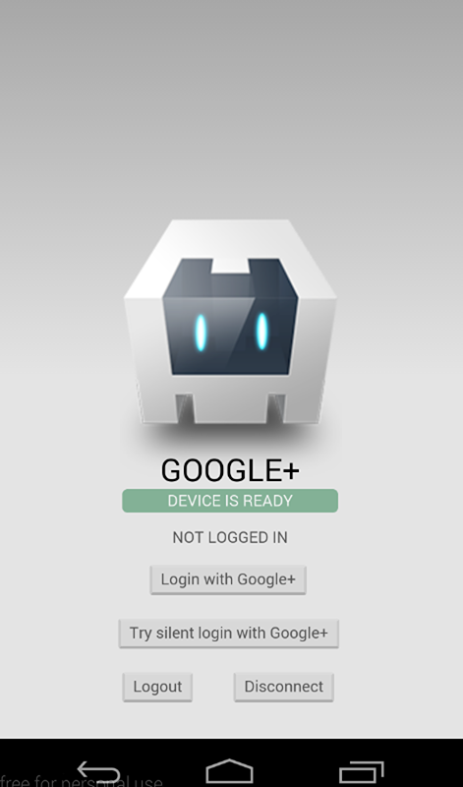Select Login with Google+ button
This screenshot has height=787, width=463.
[x=228, y=579]
